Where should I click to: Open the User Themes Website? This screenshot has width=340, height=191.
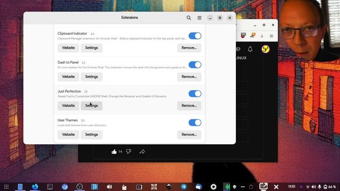coord(69,134)
